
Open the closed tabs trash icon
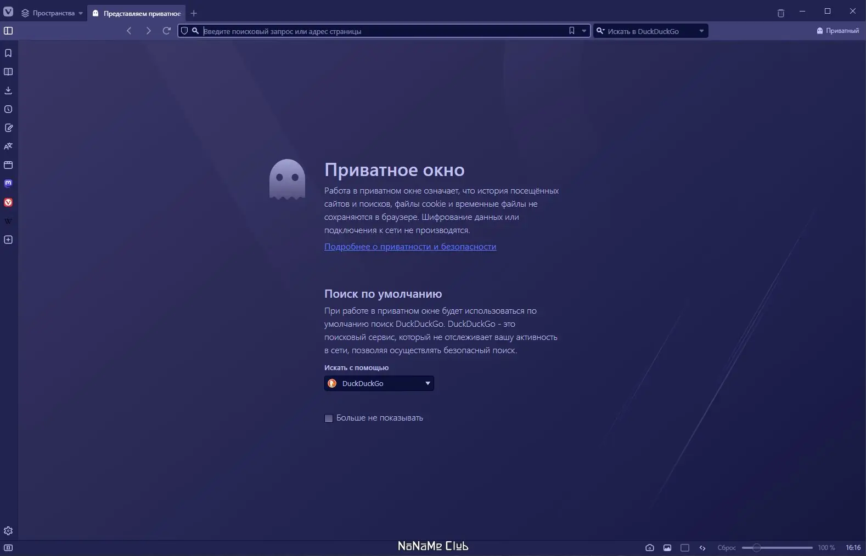click(x=781, y=13)
